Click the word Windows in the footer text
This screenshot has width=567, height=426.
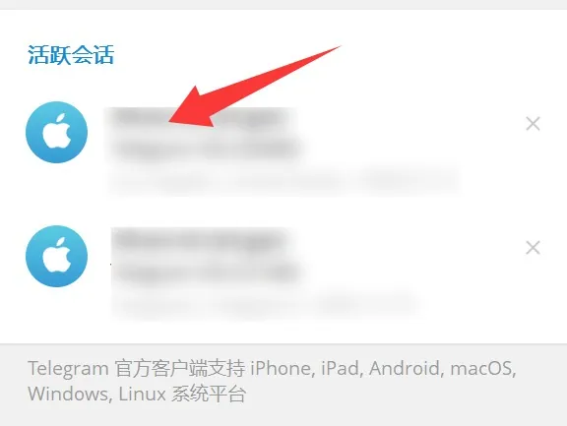click(x=68, y=394)
